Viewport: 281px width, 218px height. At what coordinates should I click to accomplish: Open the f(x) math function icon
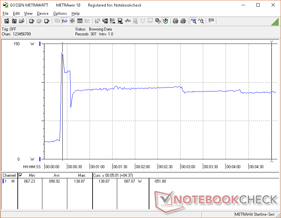(128, 21)
